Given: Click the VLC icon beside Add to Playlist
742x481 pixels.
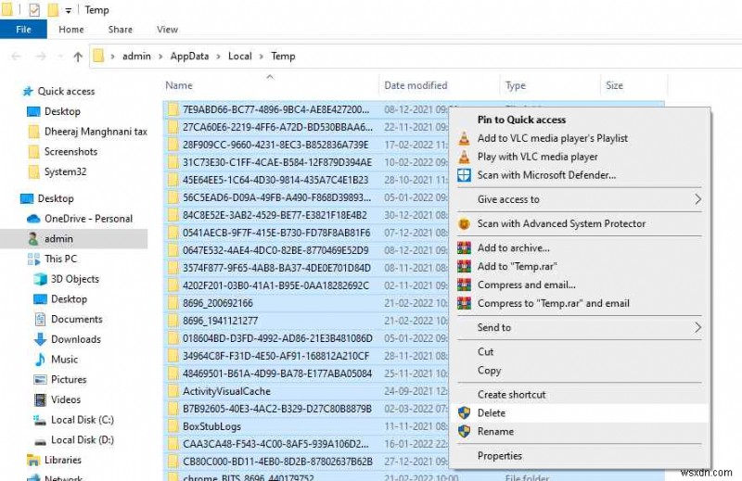Looking at the screenshot, I should point(464,138).
